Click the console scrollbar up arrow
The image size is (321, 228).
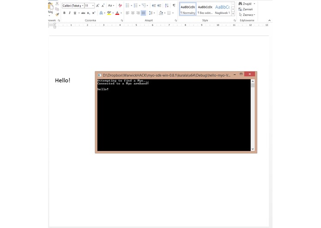click(x=253, y=81)
